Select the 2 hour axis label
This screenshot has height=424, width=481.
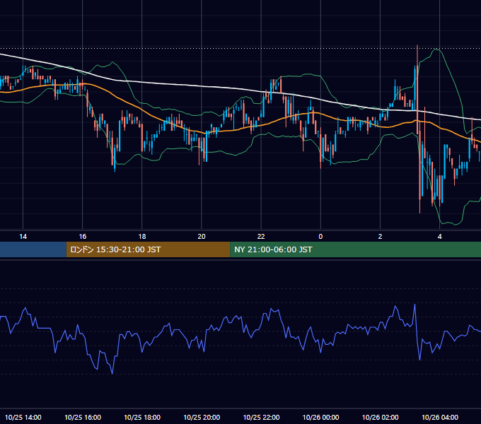380,237
